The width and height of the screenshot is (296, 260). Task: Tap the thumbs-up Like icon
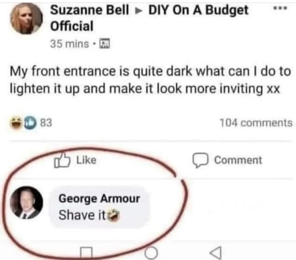(x=62, y=160)
